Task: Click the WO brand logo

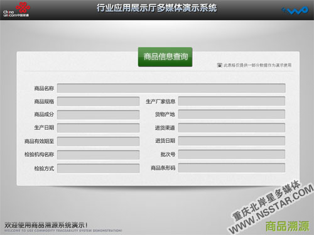Action: pos(295,10)
